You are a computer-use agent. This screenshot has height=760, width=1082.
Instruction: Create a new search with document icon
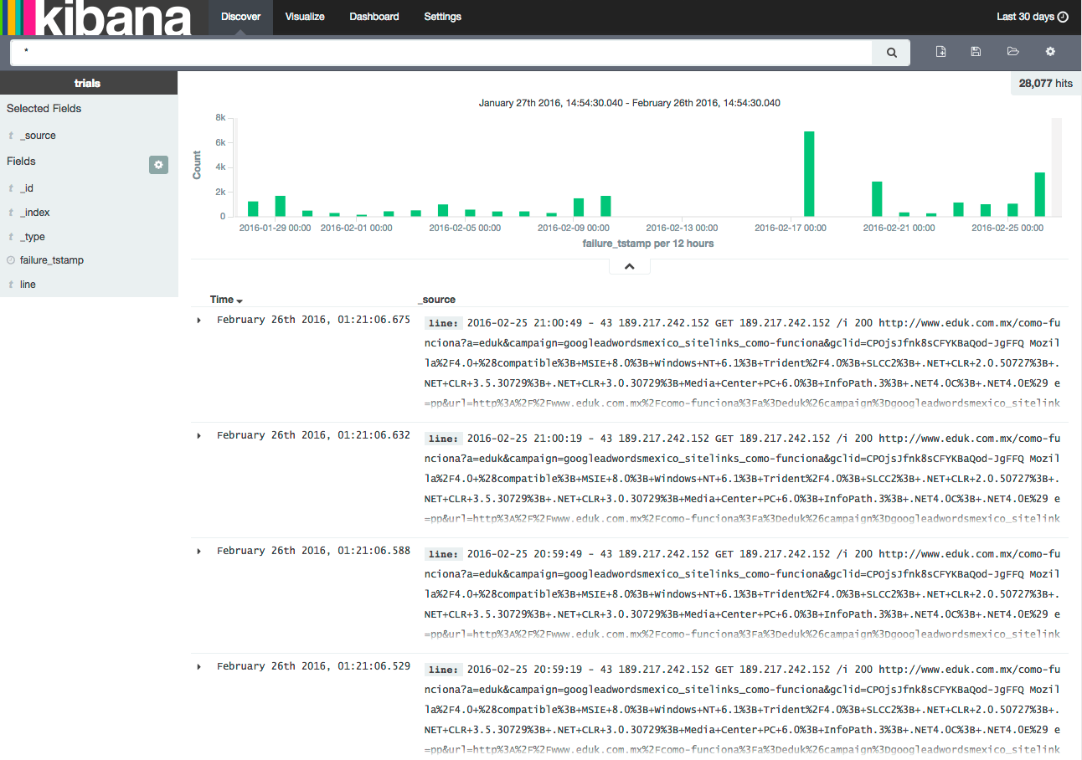[941, 52]
